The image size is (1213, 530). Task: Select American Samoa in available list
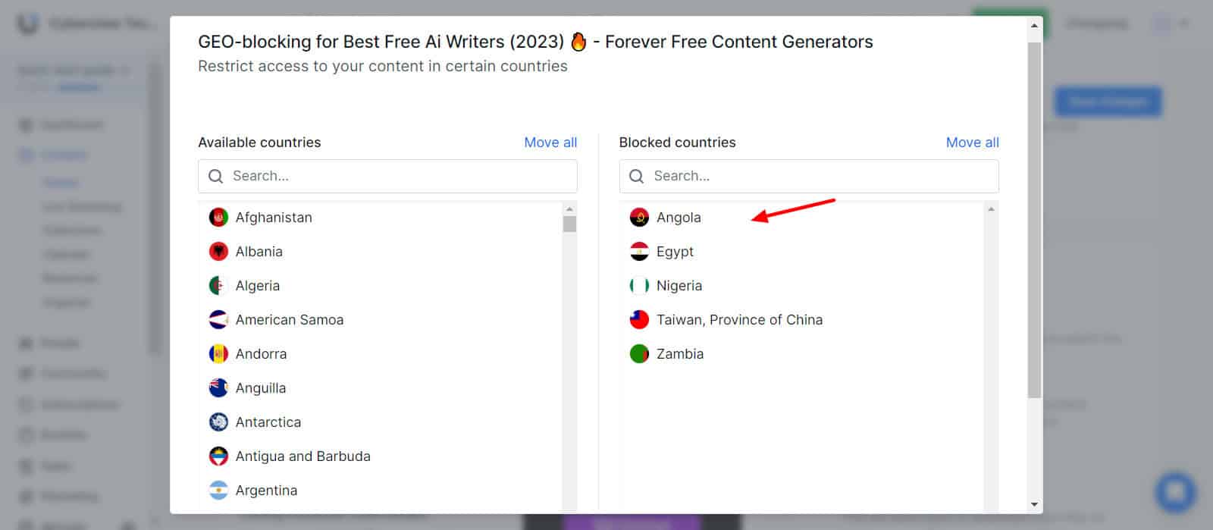(x=289, y=320)
